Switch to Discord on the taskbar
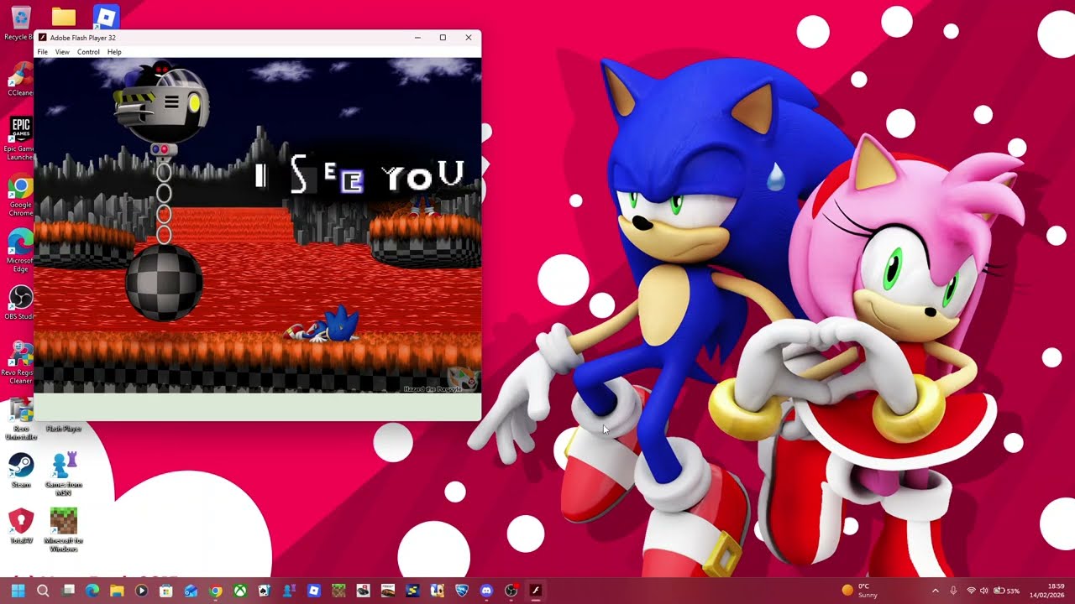The width and height of the screenshot is (1075, 604). click(486, 591)
